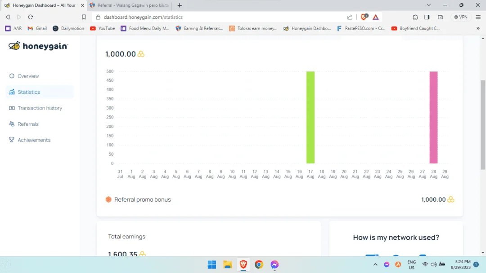Switch to the Referral browser tab

[x=130, y=5]
